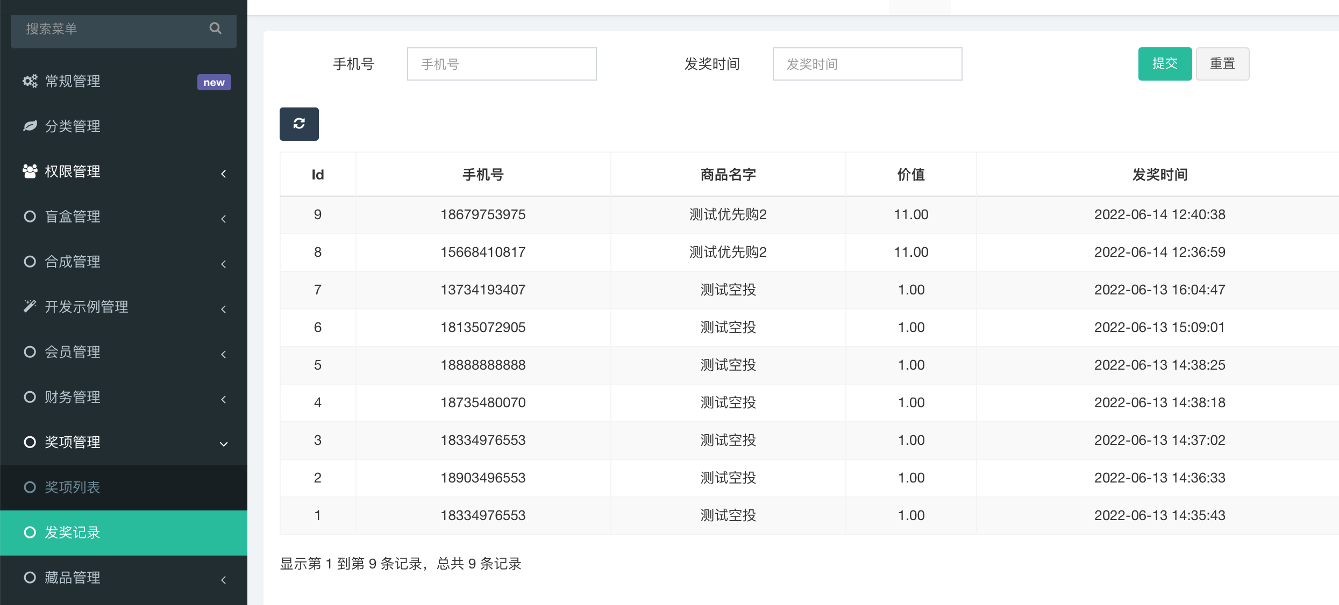1339x605 pixels.
Task: Click the gears icon beside 常规管理
Action: (x=30, y=81)
